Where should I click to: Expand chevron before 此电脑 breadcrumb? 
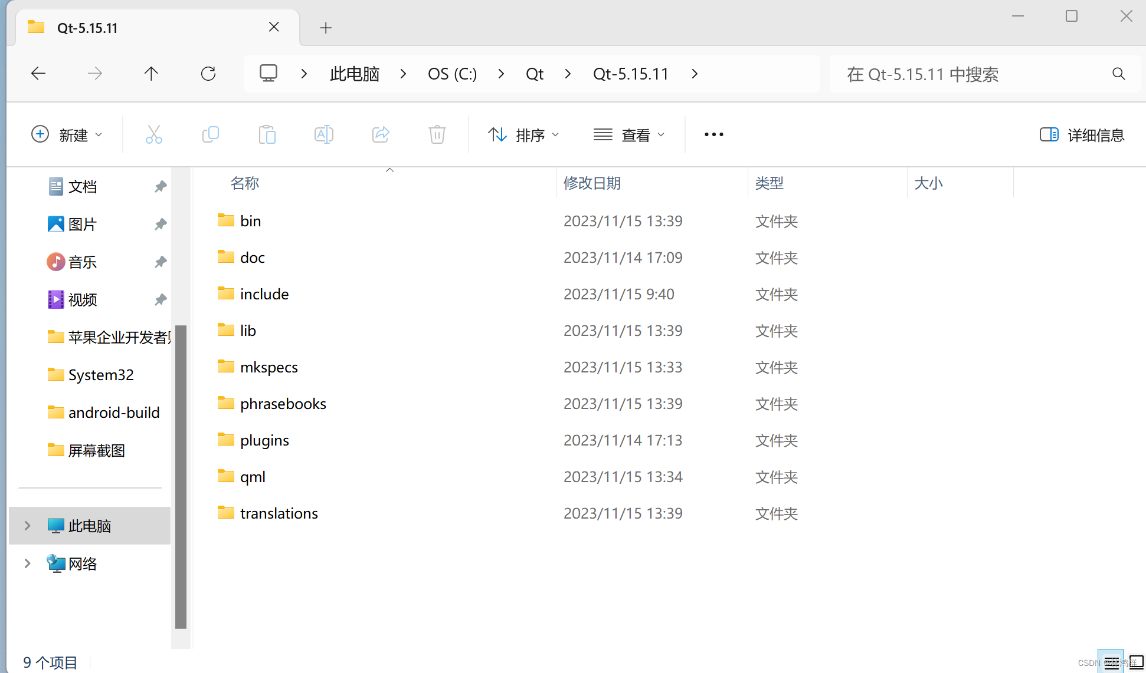pyautogui.click(x=304, y=74)
